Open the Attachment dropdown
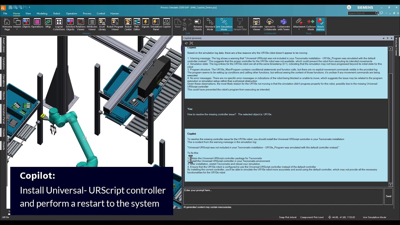Viewport: 400px width, 225px height. pyautogui.click(x=299, y=24)
